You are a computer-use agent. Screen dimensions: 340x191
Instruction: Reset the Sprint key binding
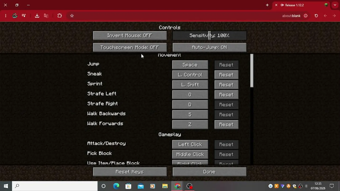pos(226,85)
